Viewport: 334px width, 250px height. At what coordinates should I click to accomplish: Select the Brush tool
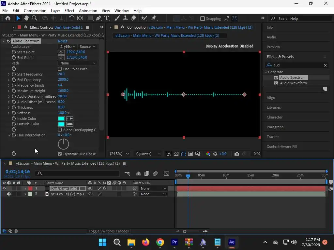pos(117,18)
